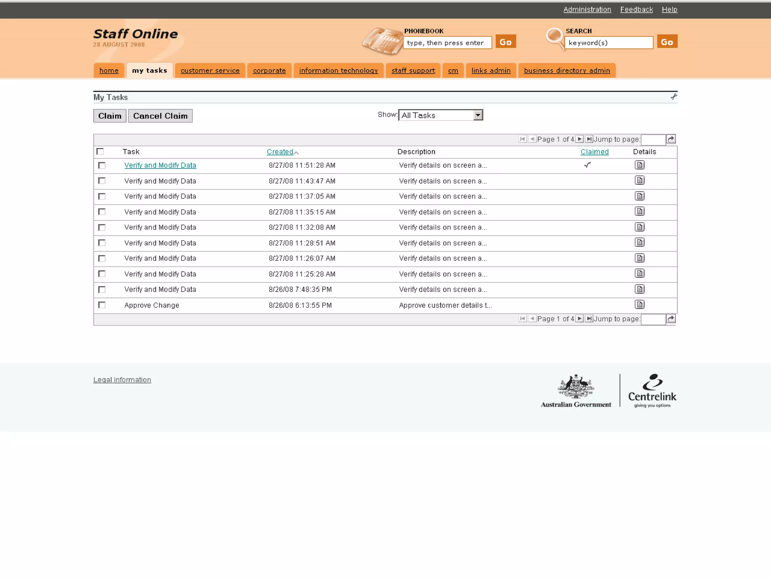Focus the bottom Jump to page field
771x578 pixels.
point(653,319)
